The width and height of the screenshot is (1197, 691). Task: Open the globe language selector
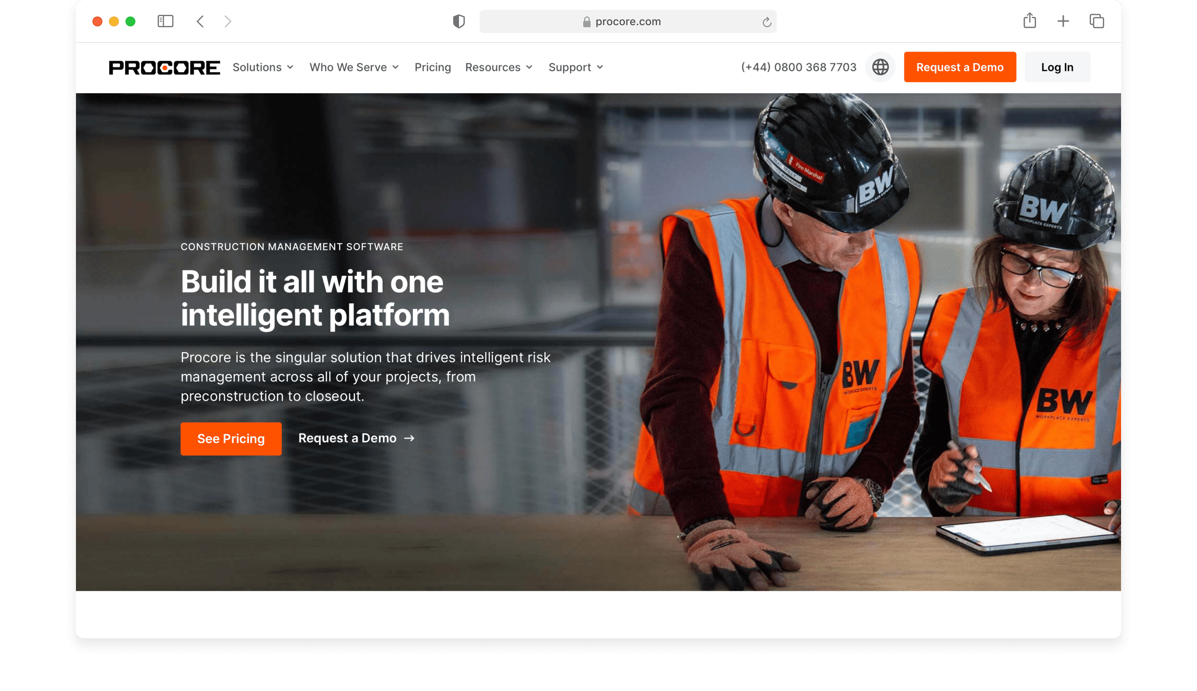coord(880,67)
